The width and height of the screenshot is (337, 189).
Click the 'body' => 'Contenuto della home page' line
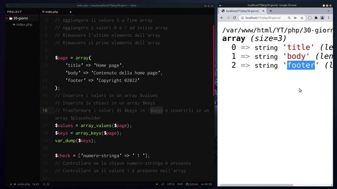pyautogui.click(x=114, y=73)
